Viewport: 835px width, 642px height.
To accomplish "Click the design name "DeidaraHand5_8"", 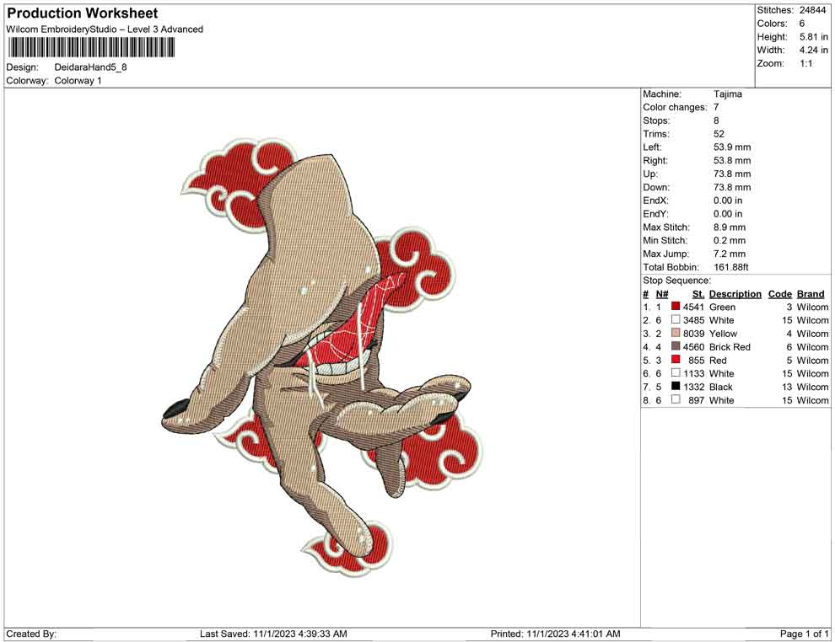I will [x=90, y=67].
